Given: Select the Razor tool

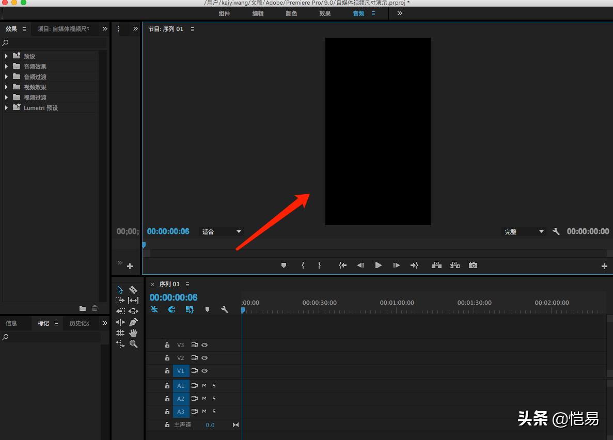Looking at the screenshot, I should tap(133, 290).
